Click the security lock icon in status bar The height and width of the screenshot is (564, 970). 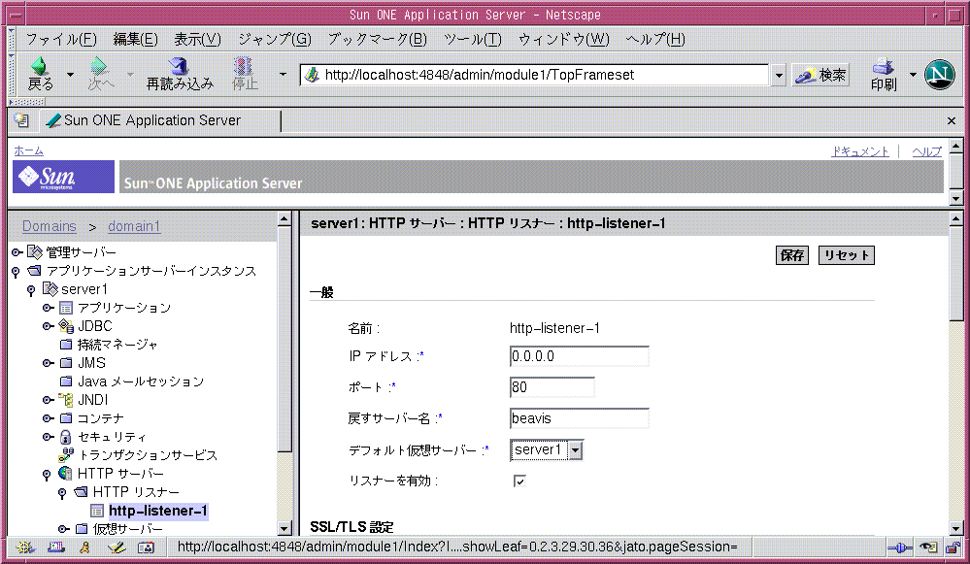[953, 547]
